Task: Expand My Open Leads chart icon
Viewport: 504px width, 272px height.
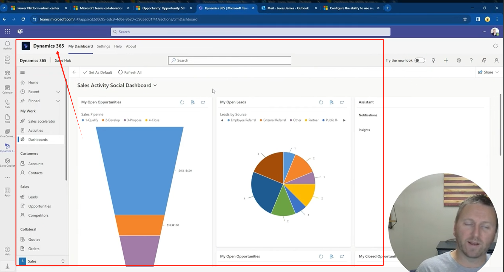Action: coord(342,102)
